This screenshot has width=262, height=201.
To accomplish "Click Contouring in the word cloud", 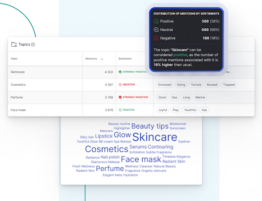I will pyautogui.click(x=161, y=147).
